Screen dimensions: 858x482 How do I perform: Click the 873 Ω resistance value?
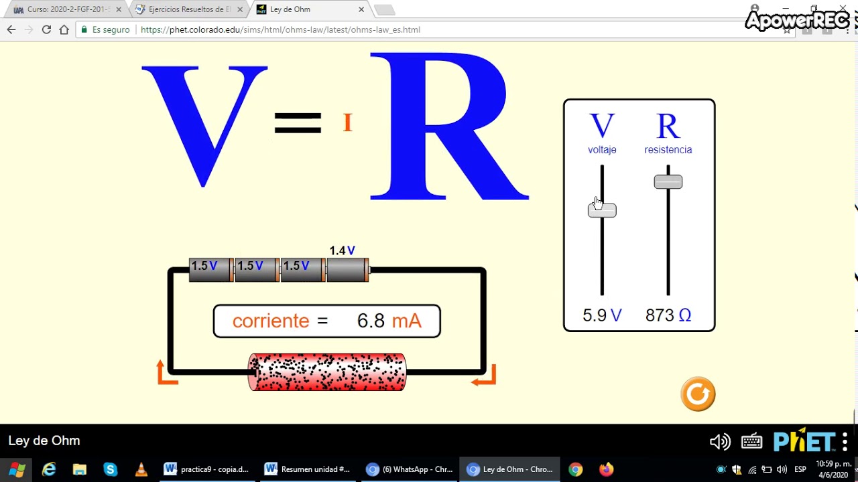click(668, 315)
